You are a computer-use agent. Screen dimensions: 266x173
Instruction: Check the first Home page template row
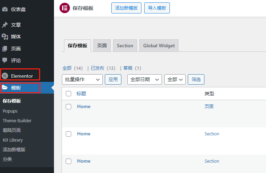click(x=68, y=107)
